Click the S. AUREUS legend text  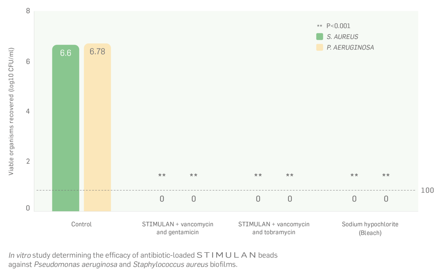342,37
